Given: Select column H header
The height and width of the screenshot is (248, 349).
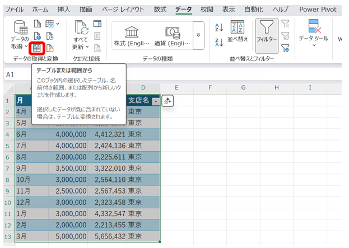Looking at the screenshot, I should coord(277,88).
